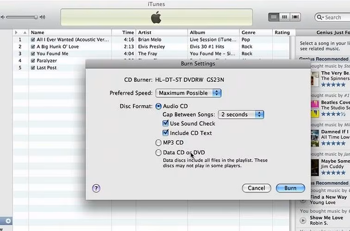This screenshot has width=350, height=231.
Task: Uncheck All I Ever Wanted song
Action: [x=33, y=40]
